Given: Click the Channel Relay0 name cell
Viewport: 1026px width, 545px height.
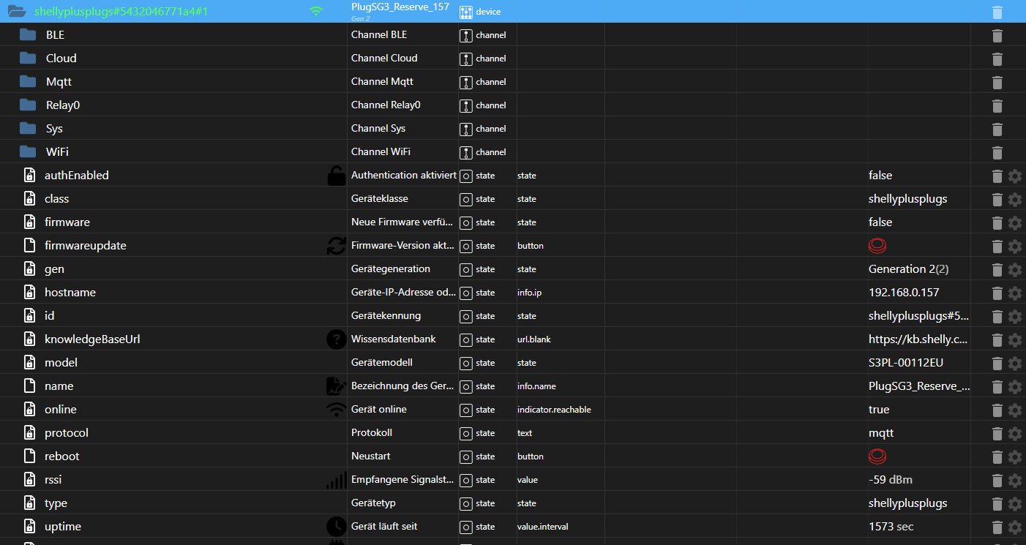Looking at the screenshot, I should click(x=386, y=105).
